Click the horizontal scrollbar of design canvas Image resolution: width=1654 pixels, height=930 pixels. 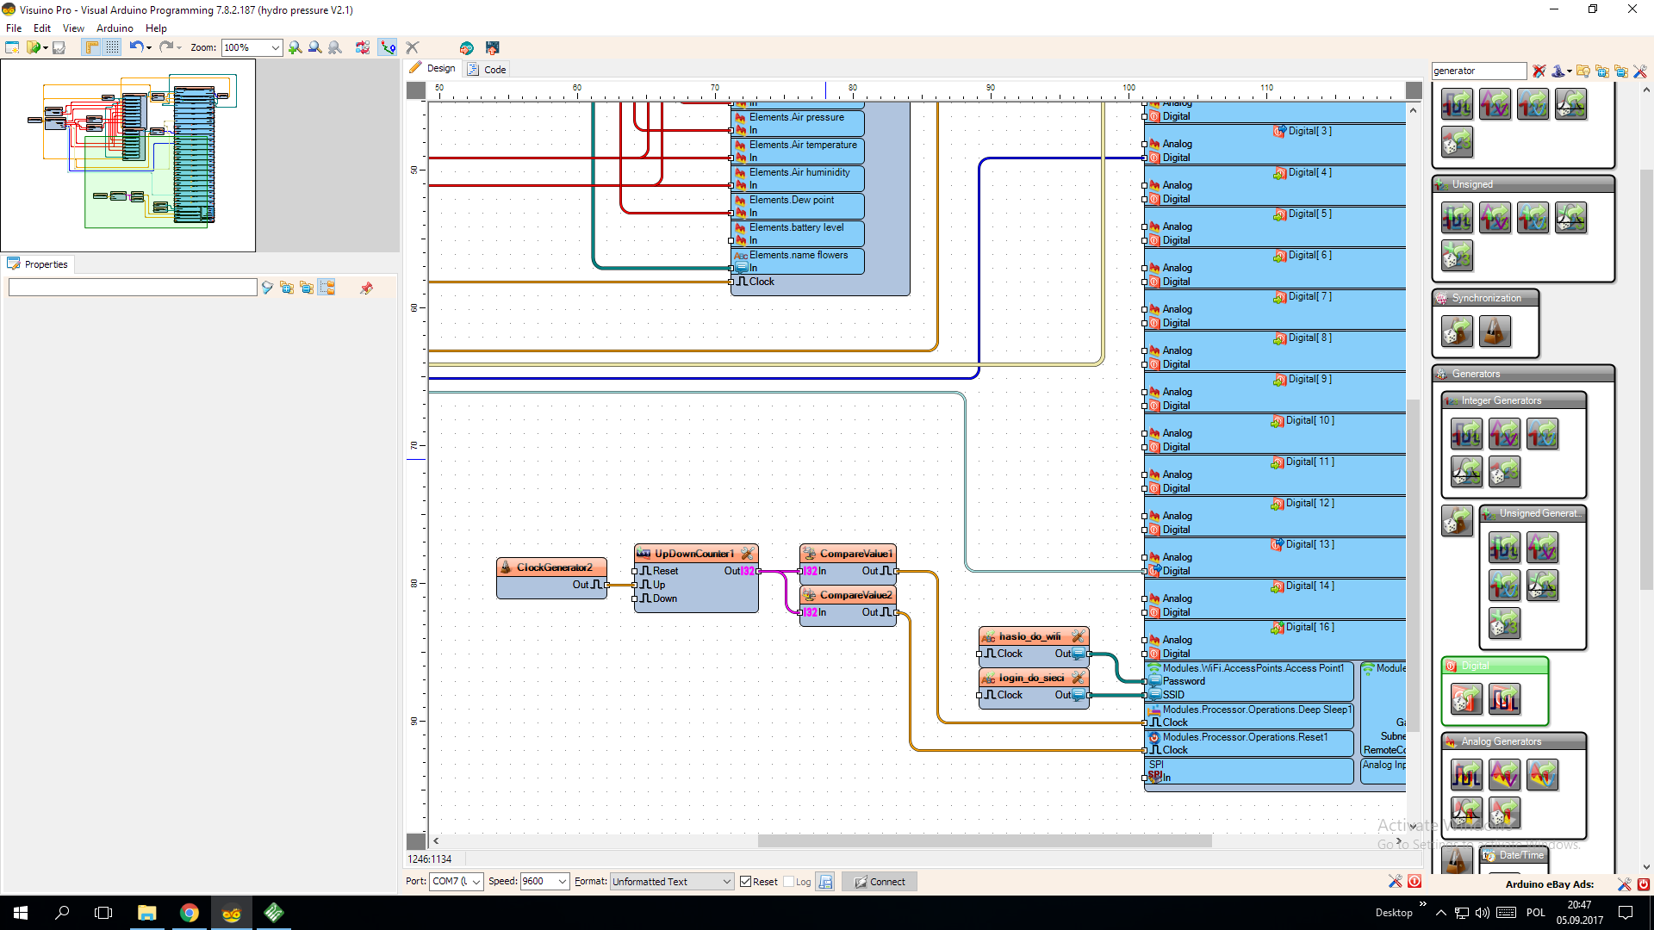[985, 840]
